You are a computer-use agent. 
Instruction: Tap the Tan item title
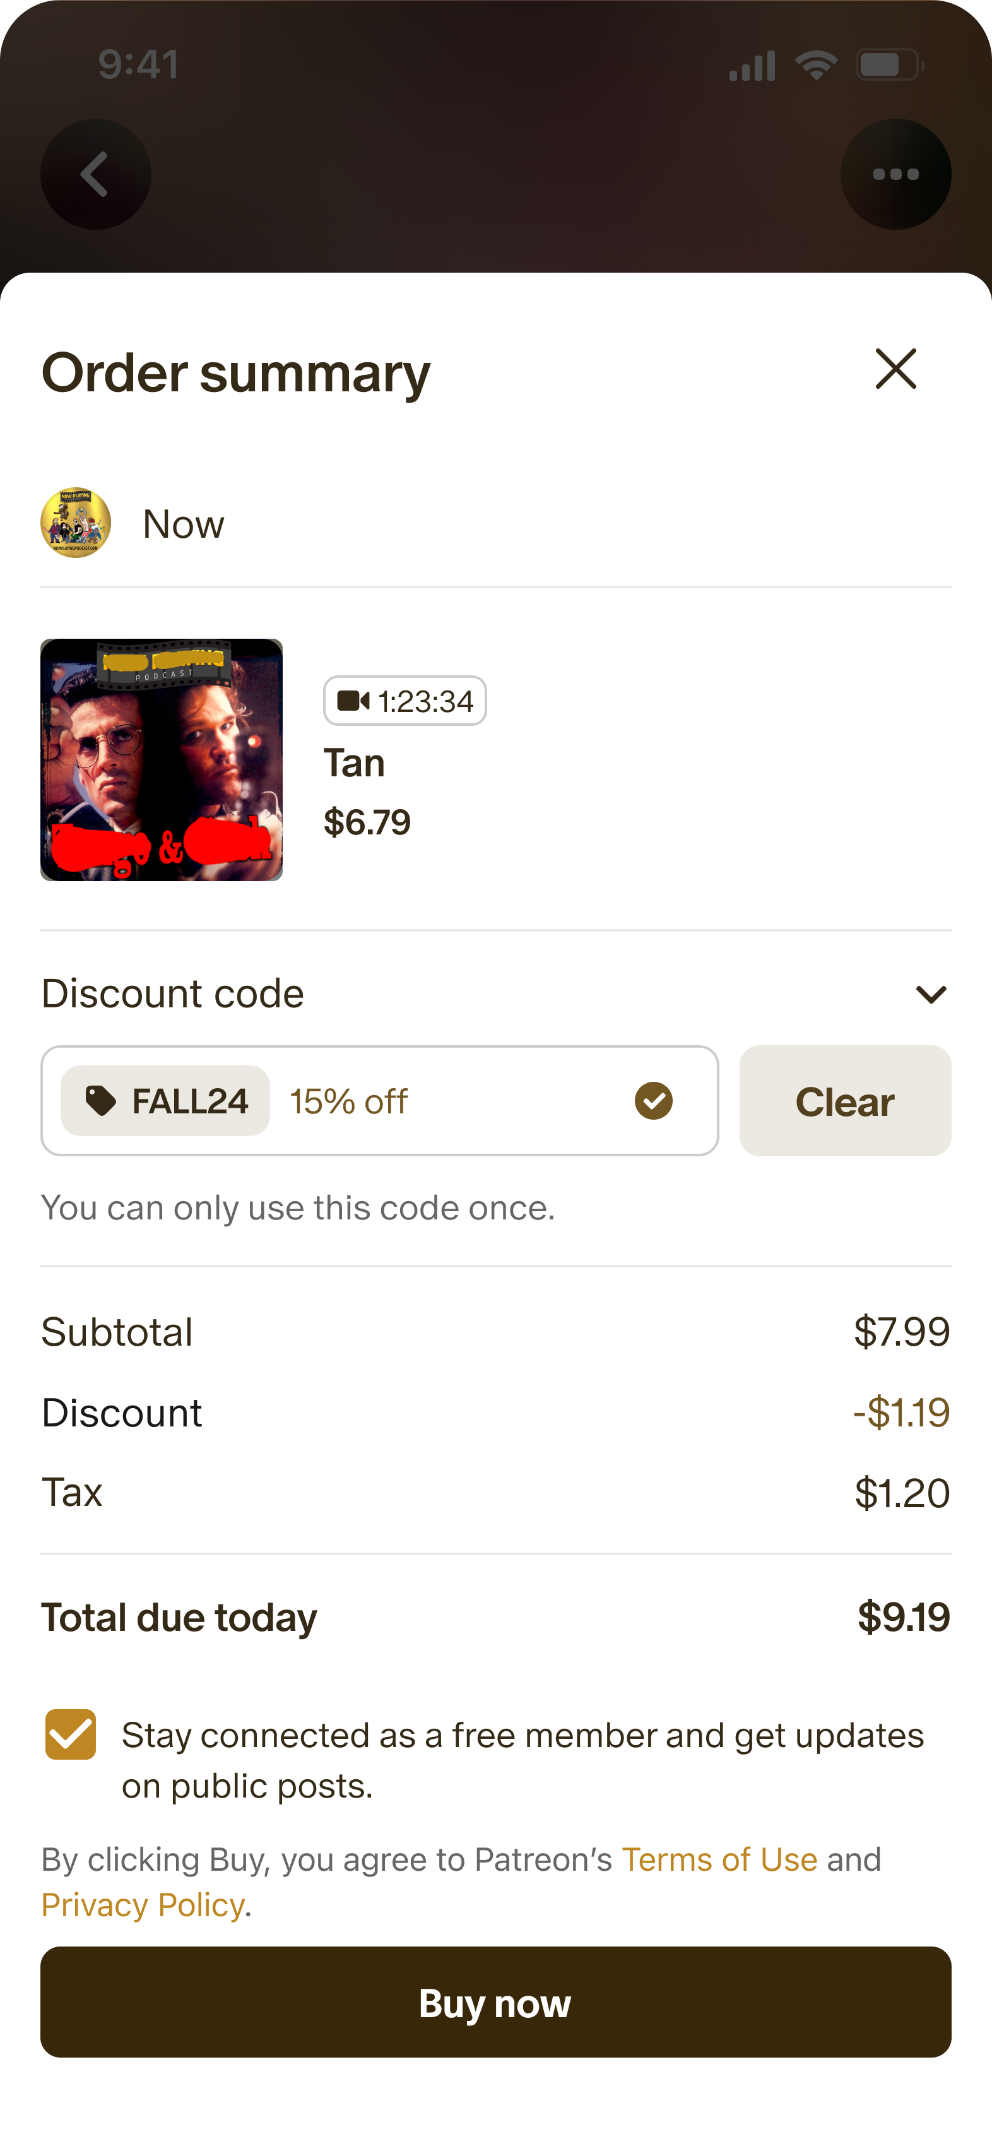point(354,763)
